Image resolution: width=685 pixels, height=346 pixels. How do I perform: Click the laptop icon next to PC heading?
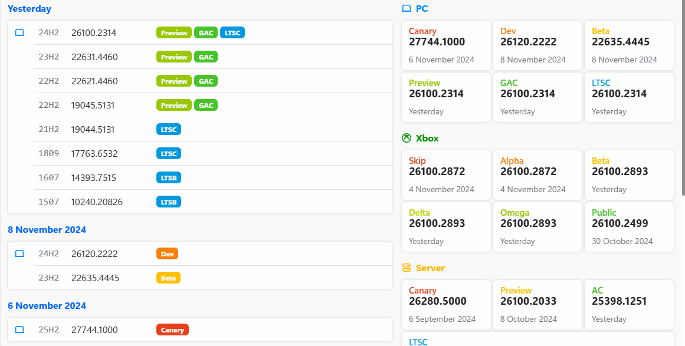point(407,8)
